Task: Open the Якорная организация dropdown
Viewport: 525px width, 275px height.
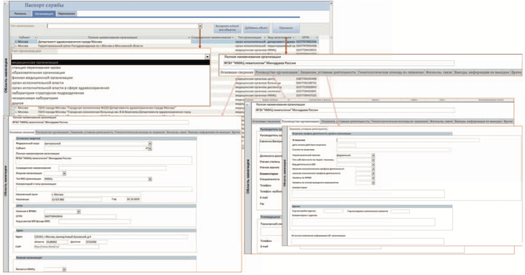Action: 64,173
